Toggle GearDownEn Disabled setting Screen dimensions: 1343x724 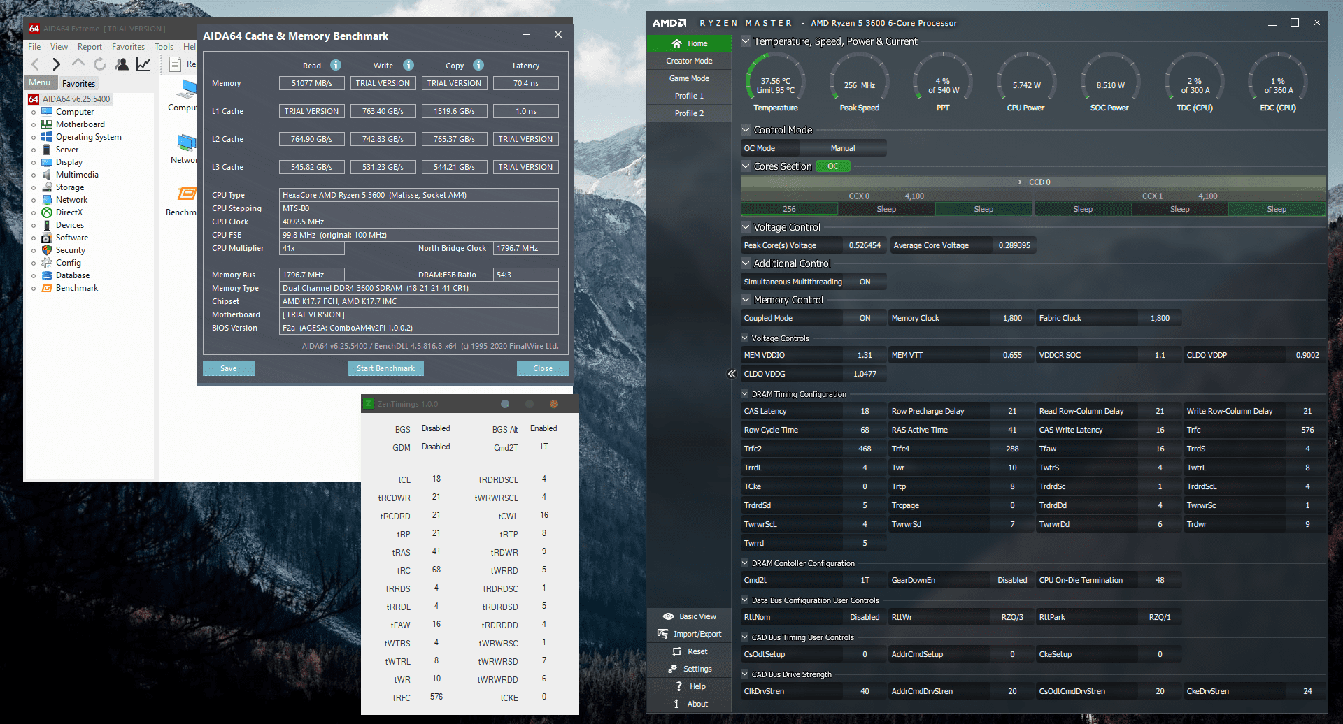pyautogui.click(x=1011, y=580)
